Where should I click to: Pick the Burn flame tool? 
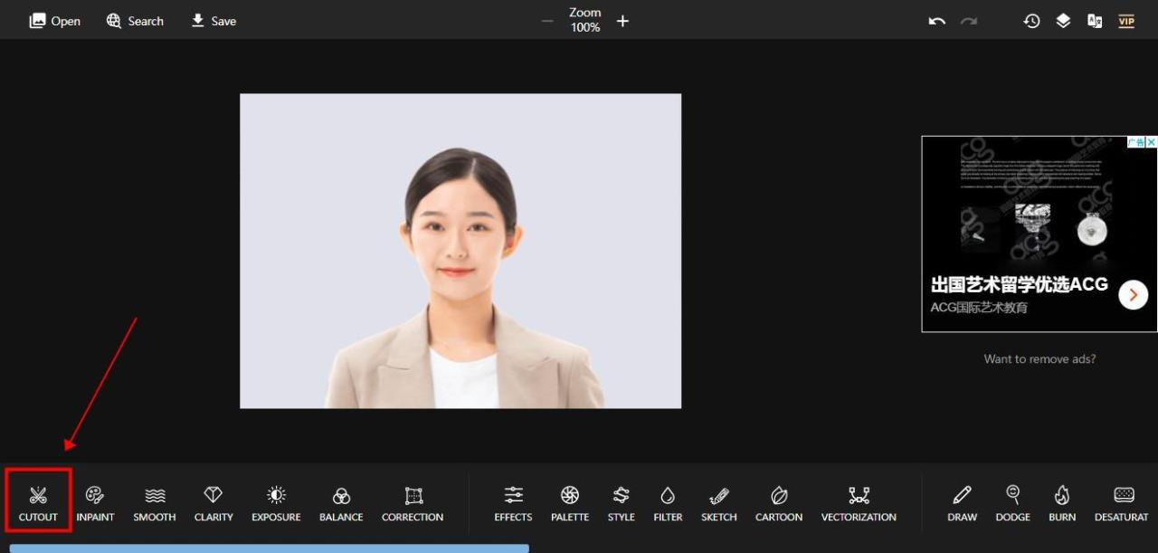1062,502
